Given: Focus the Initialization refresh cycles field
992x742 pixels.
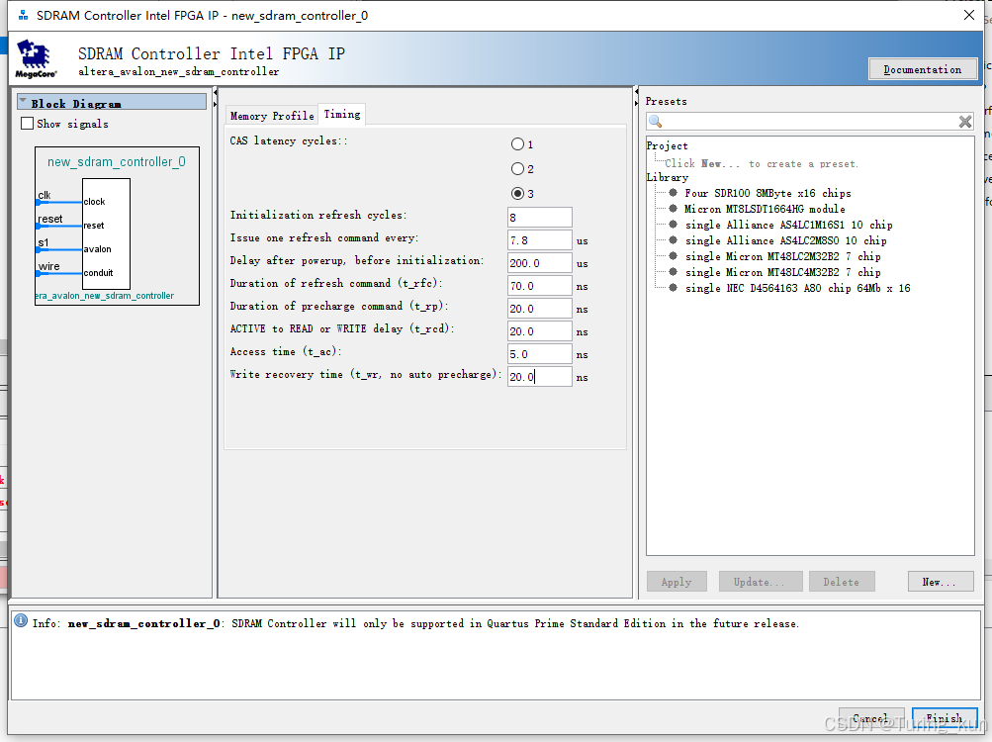Looking at the screenshot, I should pos(540,217).
